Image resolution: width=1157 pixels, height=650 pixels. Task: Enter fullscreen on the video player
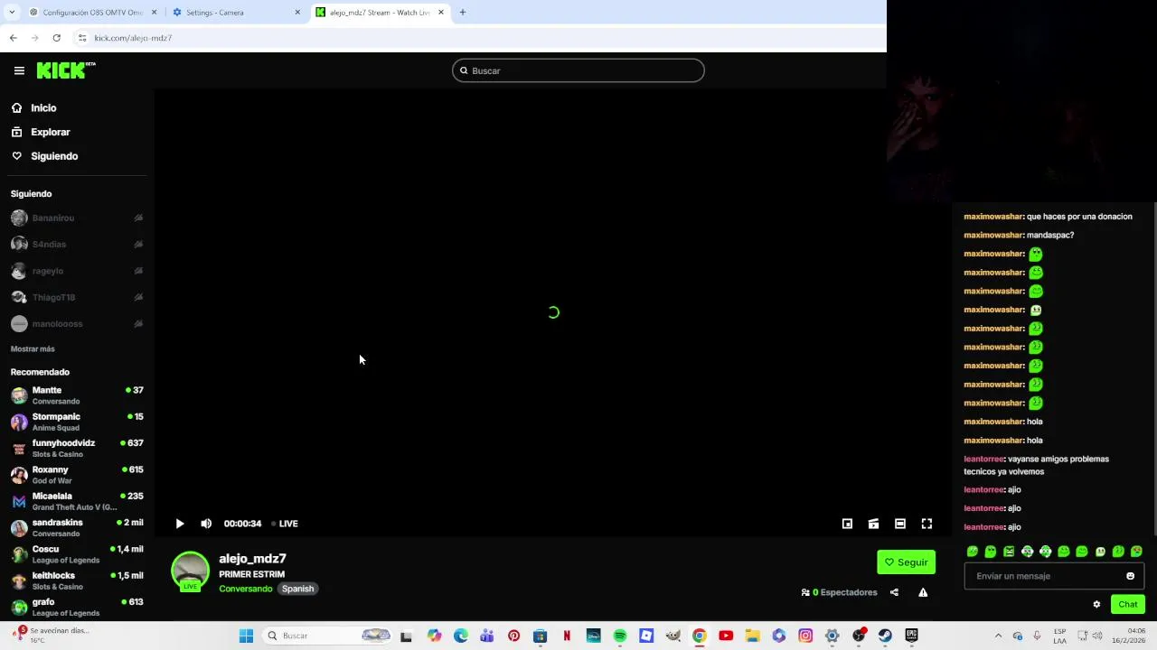coord(927,524)
